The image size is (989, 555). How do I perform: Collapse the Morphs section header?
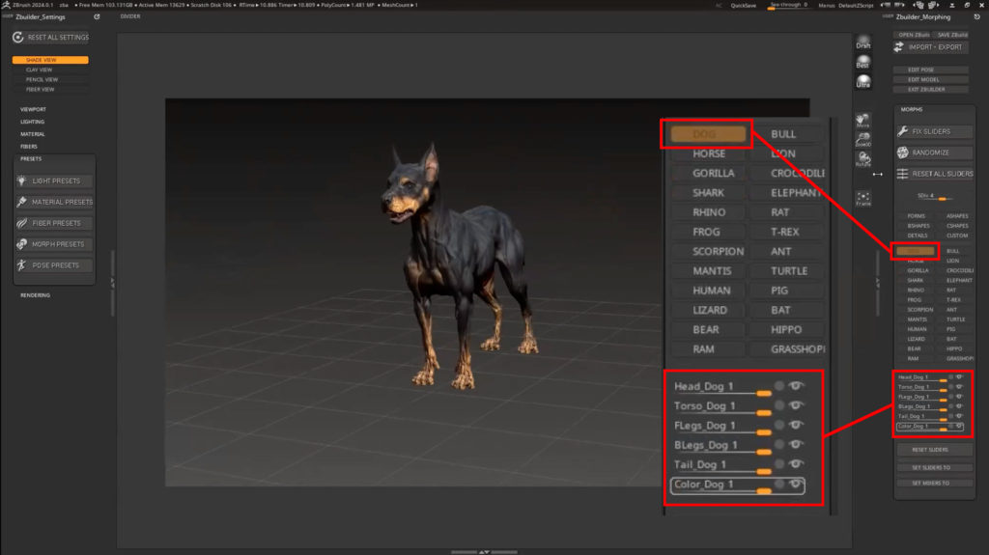(x=911, y=109)
